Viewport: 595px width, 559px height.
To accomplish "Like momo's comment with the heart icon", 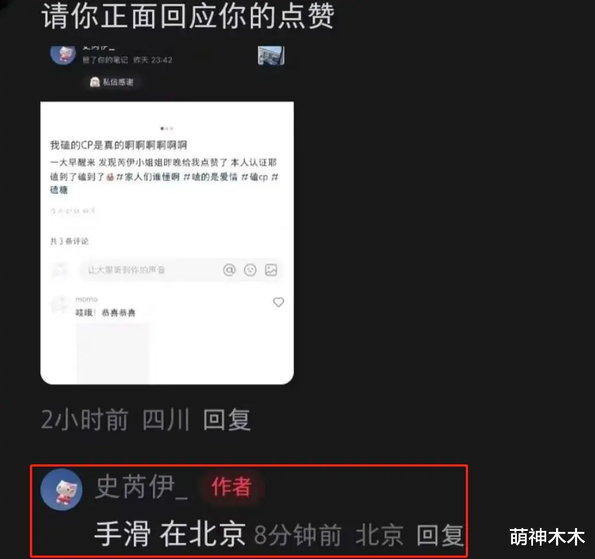I will 279,302.
